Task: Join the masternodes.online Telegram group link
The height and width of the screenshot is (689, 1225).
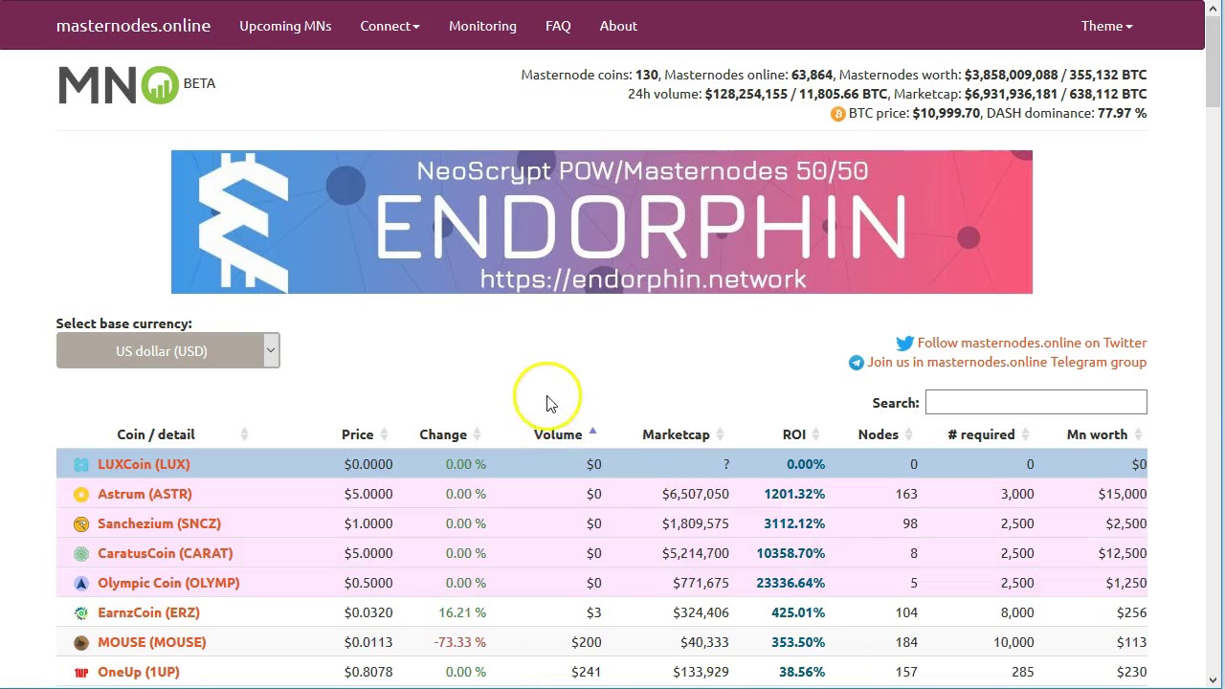Action: coord(1007,362)
